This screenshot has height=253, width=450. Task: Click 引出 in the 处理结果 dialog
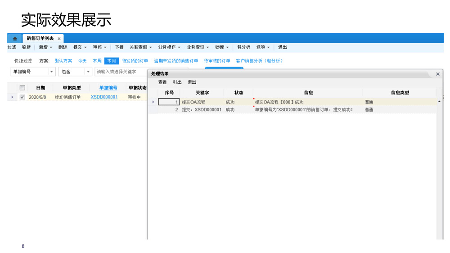(x=177, y=82)
